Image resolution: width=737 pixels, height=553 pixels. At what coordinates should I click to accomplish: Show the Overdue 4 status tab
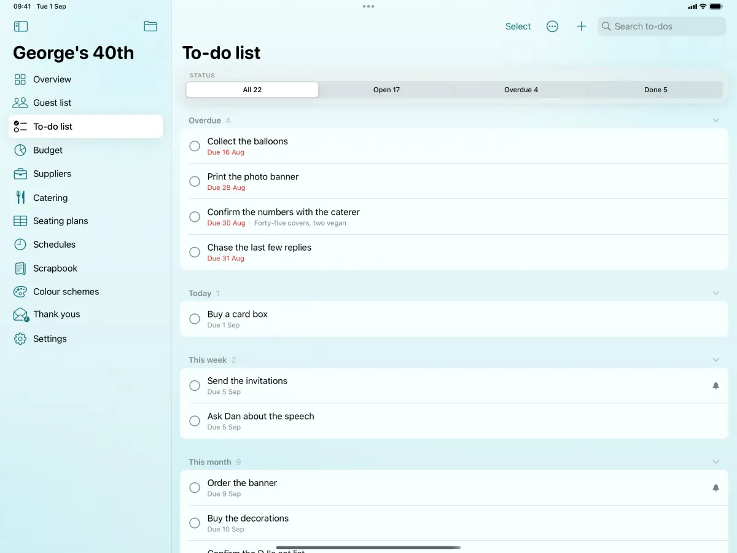point(521,90)
